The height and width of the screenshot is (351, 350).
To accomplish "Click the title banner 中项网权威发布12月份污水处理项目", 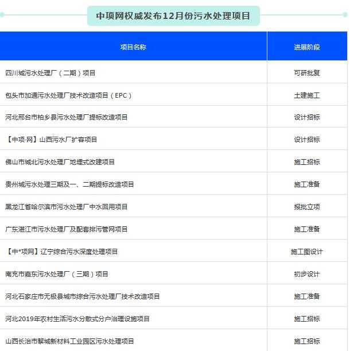I will (x=173, y=16).
